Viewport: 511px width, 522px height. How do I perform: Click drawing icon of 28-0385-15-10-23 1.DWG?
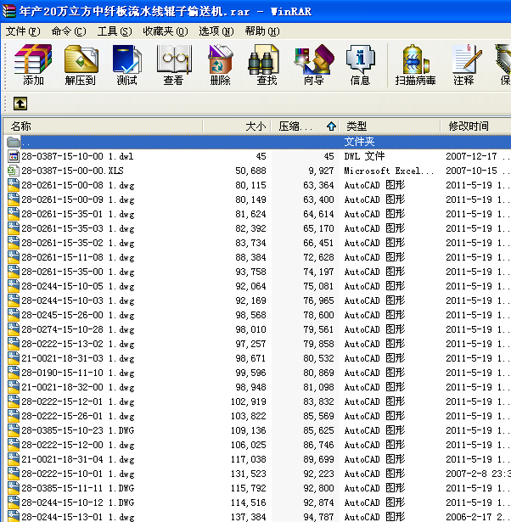pos(14,430)
